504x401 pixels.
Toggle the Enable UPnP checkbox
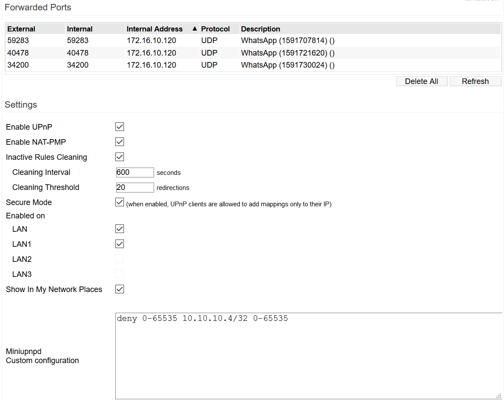[120, 127]
